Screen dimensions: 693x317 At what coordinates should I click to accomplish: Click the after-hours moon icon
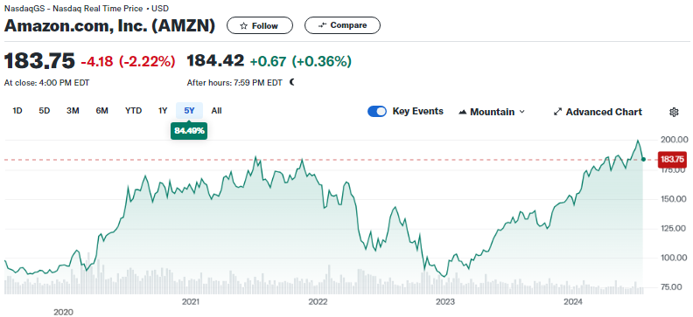(291, 82)
